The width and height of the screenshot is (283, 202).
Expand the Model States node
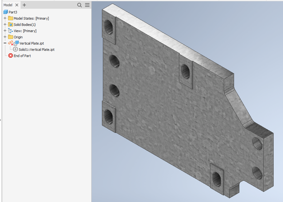click(5, 18)
